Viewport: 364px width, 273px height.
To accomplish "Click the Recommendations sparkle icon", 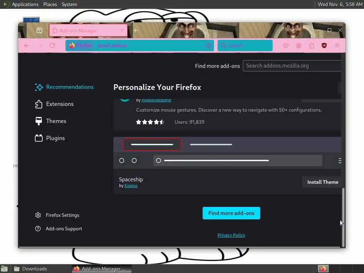I will tap(39, 87).
